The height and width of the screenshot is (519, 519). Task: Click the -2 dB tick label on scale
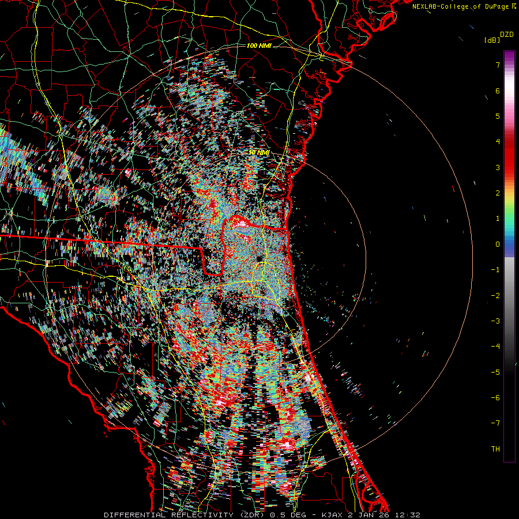pos(495,295)
